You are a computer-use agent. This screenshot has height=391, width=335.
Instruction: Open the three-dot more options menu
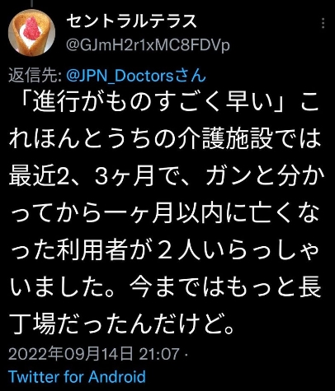coord(323,23)
